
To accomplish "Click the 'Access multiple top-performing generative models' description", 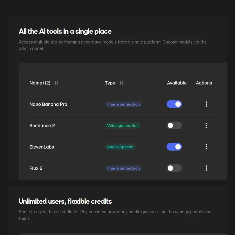I will pyautogui.click(x=113, y=45).
